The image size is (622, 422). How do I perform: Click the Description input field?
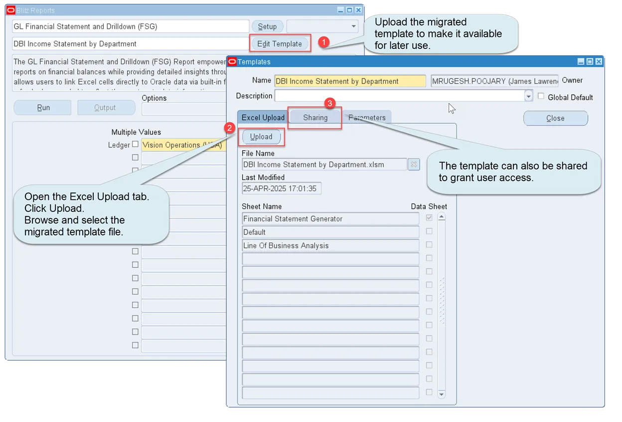[x=400, y=96]
